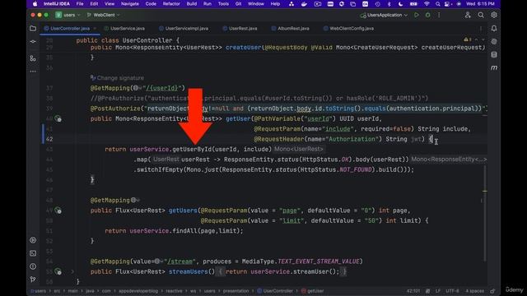
Task: Switch to AlbumRest.java tab
Action: (x=291, y=29)
